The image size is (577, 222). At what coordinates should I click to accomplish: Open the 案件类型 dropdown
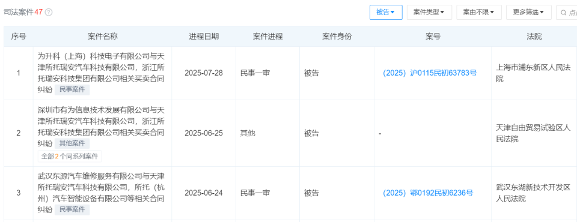click(429, 12)
